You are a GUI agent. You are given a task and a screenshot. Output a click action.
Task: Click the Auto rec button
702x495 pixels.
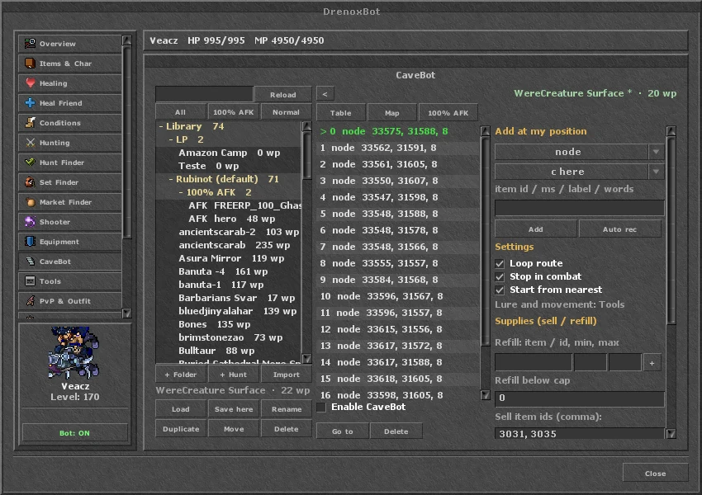(619, 229)
